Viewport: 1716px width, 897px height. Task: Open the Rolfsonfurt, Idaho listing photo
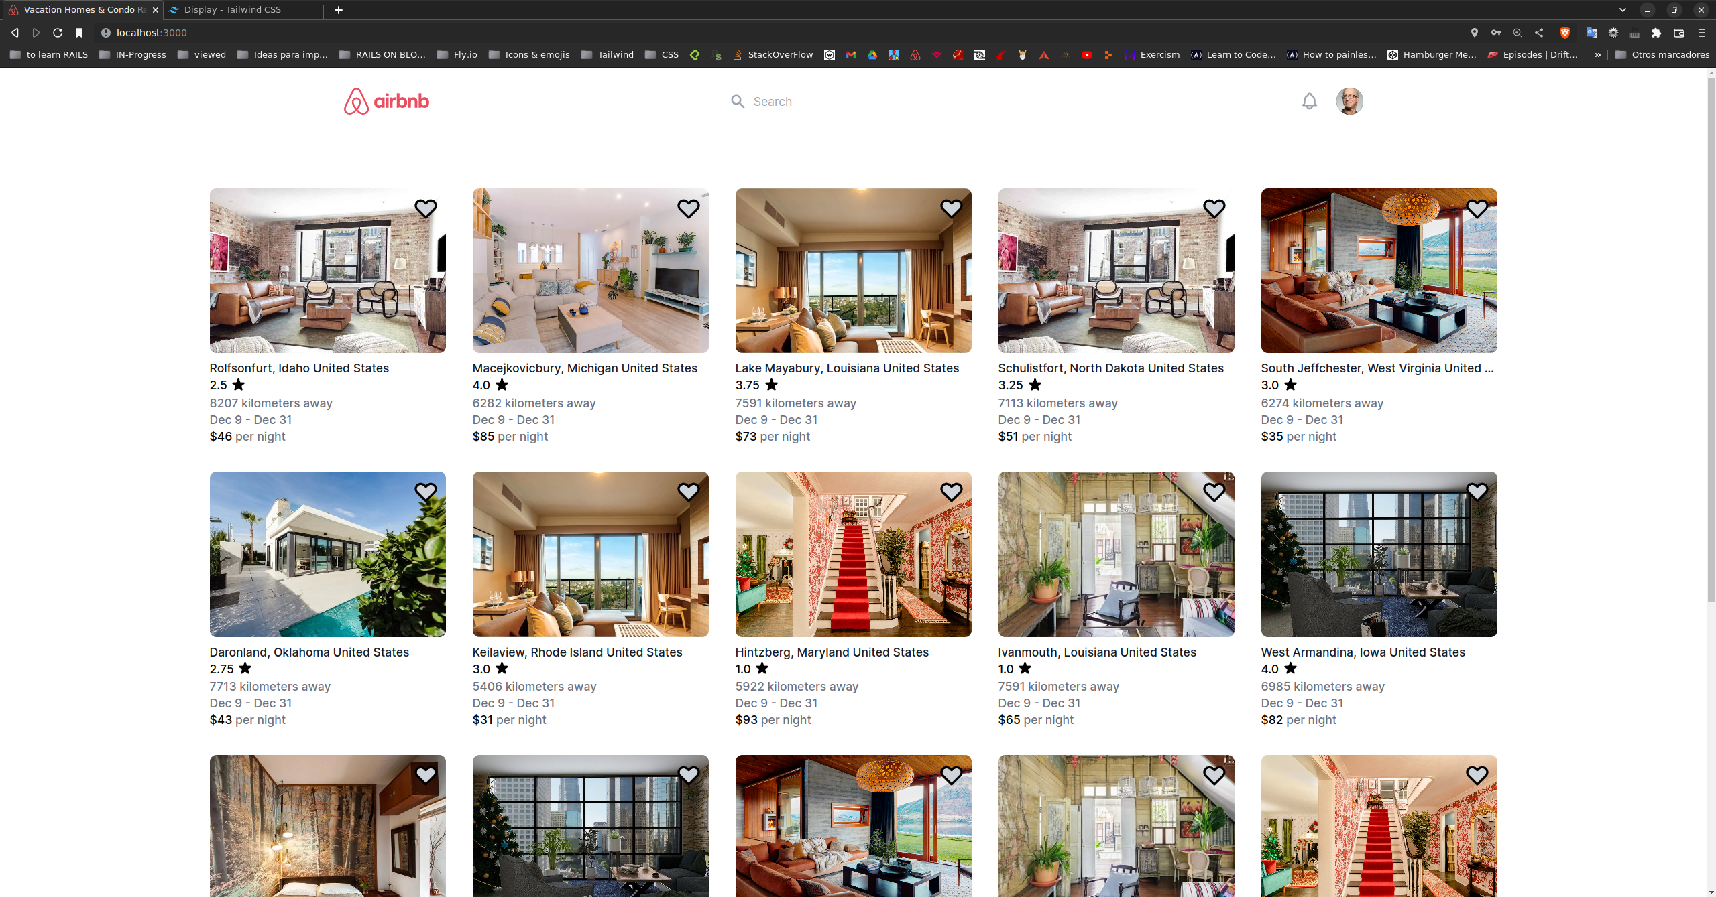point(327,271)
